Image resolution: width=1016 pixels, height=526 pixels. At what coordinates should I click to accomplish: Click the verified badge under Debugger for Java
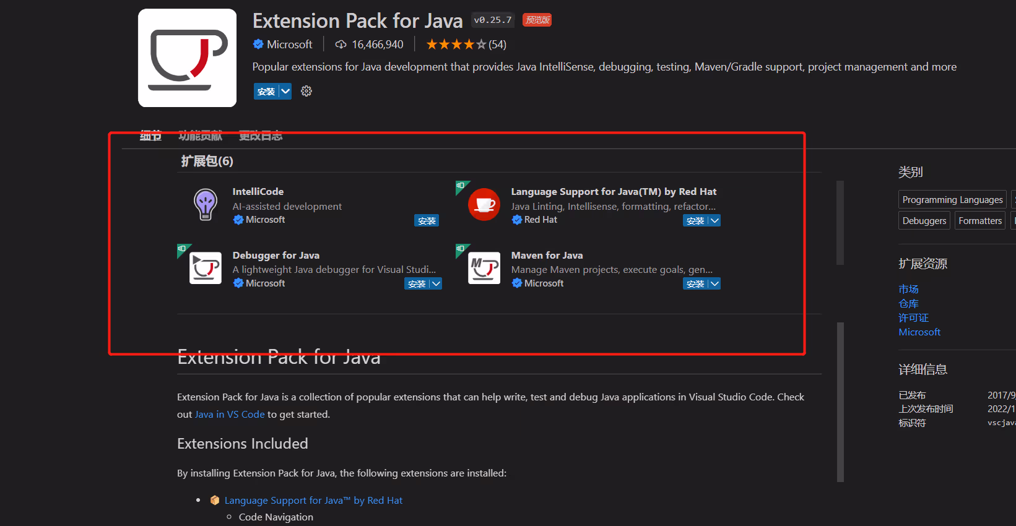click(238, 283)
